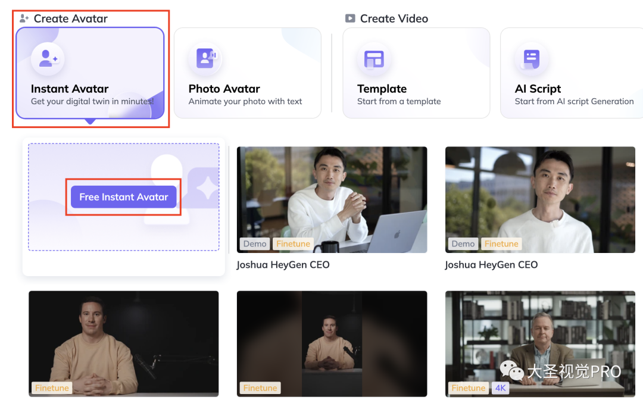Click the sparkle icon in the dashed placeholder
This screenshot has width=643, height=400.
click(207, 188)
